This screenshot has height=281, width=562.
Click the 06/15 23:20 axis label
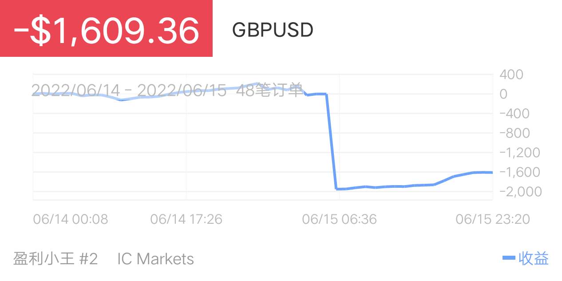493,219
